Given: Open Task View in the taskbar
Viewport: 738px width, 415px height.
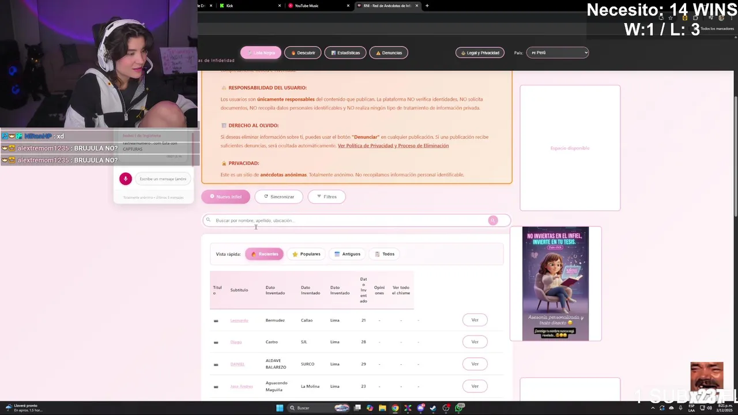Looking at the screenshot, I should click(357, 408).
